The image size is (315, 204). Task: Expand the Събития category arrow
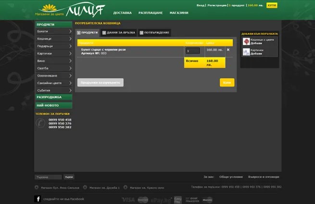click(70, 90)
